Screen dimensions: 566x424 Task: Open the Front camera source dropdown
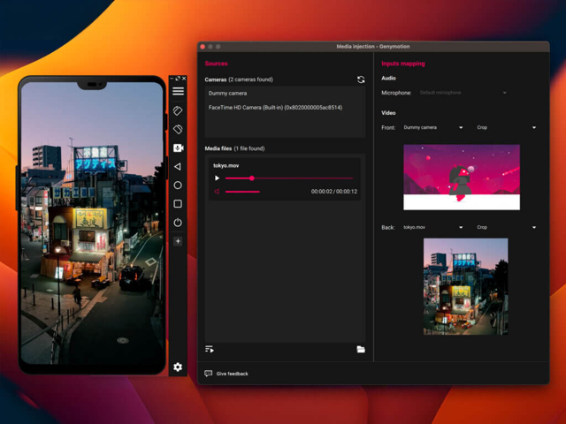pos(433,127)
